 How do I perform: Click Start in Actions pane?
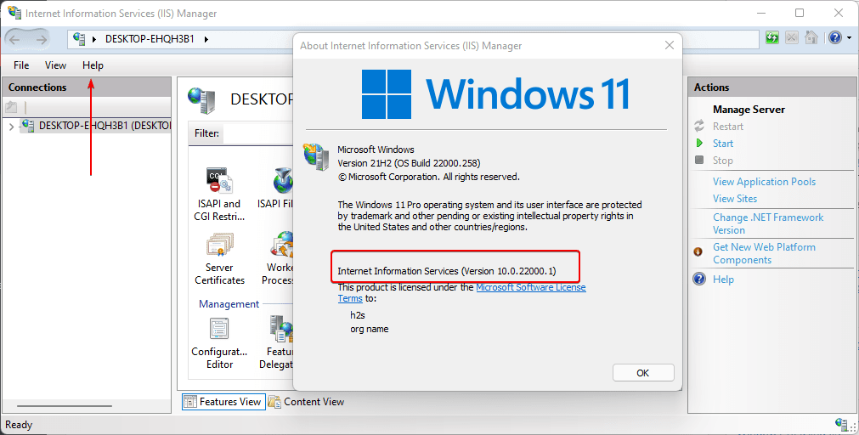[722, 144]
